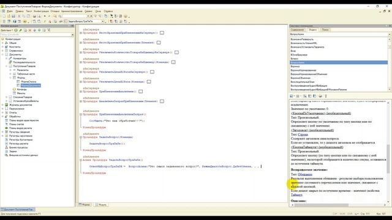Image resolution: width=392 pixels, height=220 pixels.
Task: Click the Move up arrow in configuration panel
Action: coord(35,30)
